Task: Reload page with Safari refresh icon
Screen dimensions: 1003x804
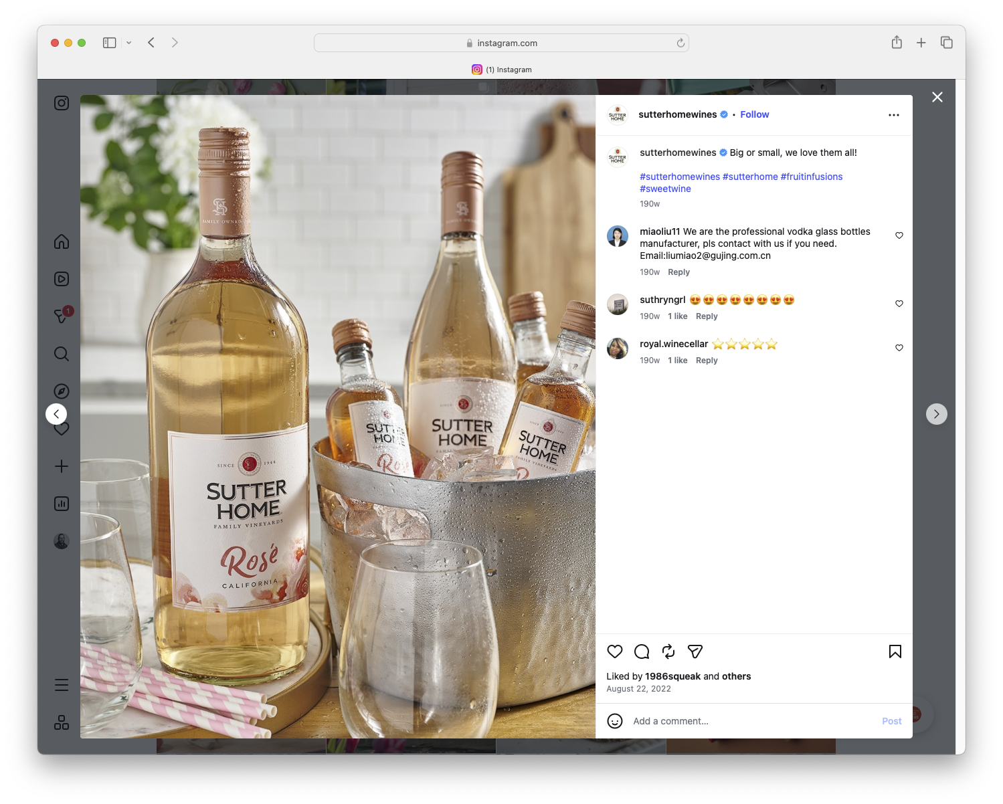Action: tap(680, 43)
